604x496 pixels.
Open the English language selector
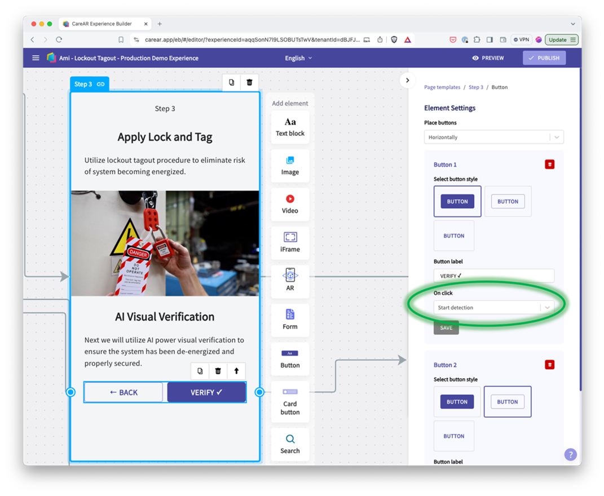point(298,58)
